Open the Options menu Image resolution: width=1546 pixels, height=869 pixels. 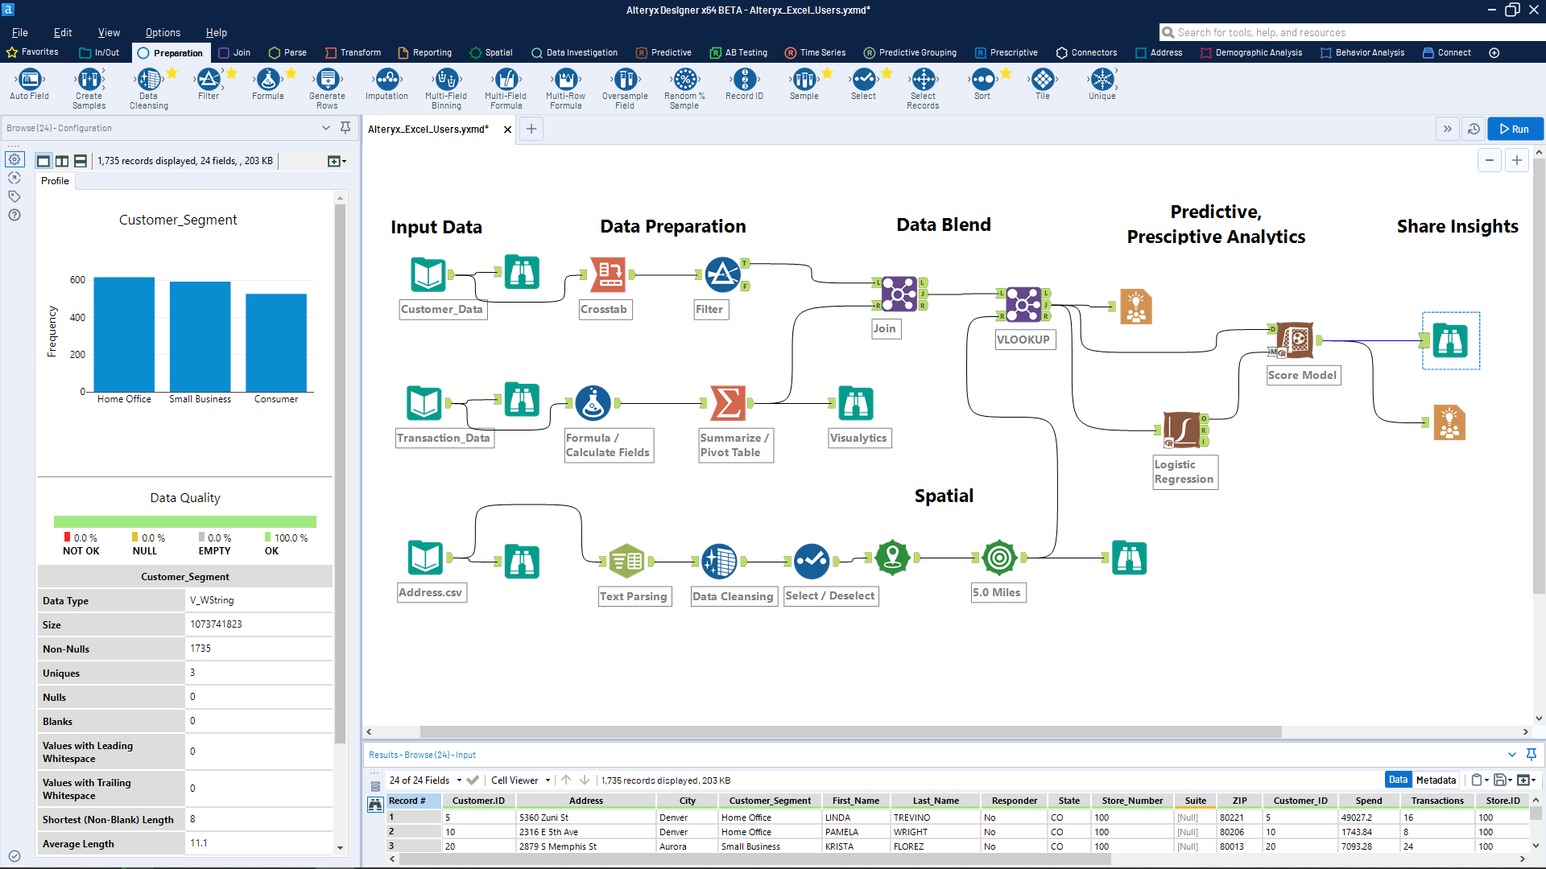(163, 33)
